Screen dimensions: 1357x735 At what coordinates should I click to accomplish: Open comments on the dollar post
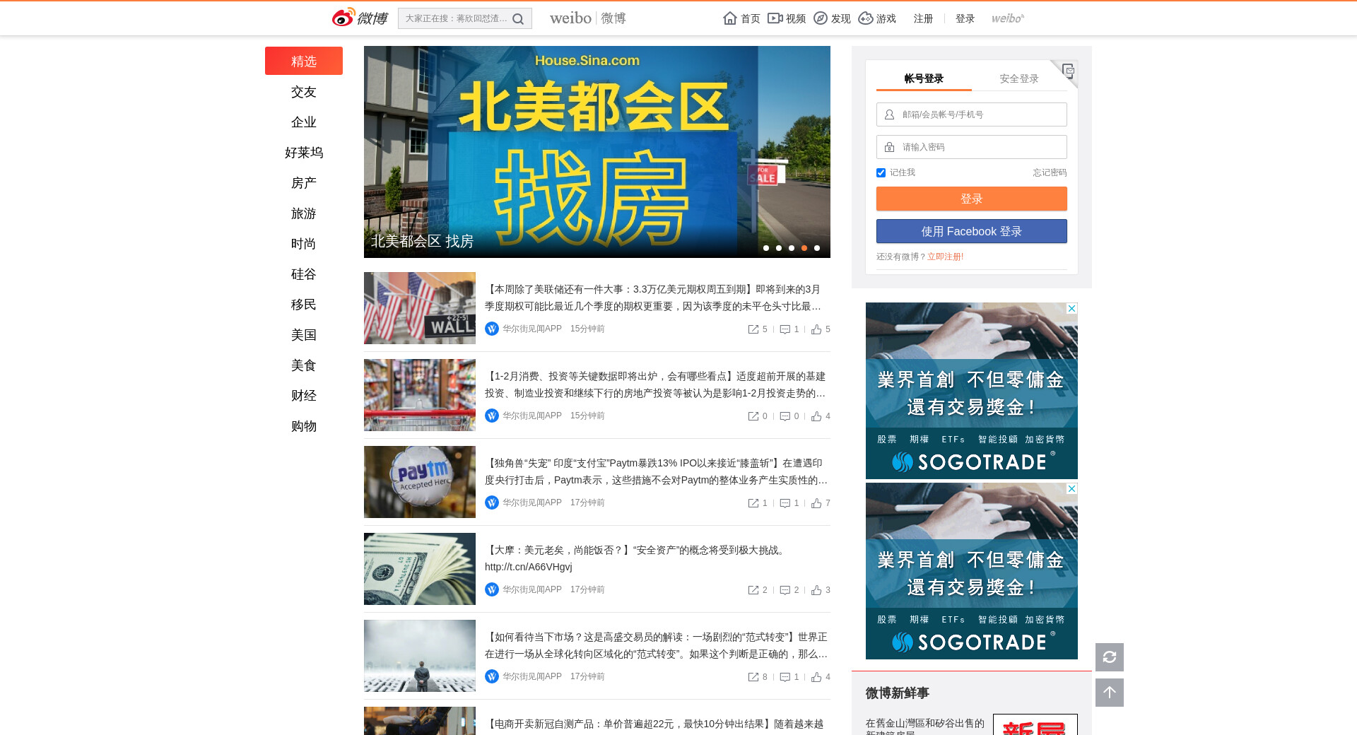point(785,590)
